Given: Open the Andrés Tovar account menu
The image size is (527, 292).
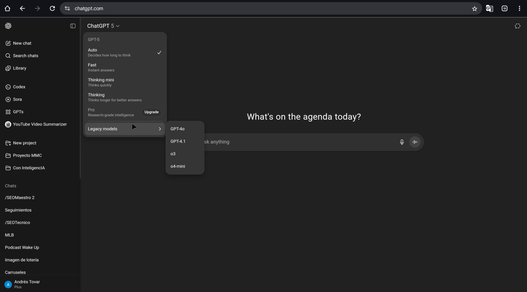Looking at the screenshot, I should (x=40, y=284).
